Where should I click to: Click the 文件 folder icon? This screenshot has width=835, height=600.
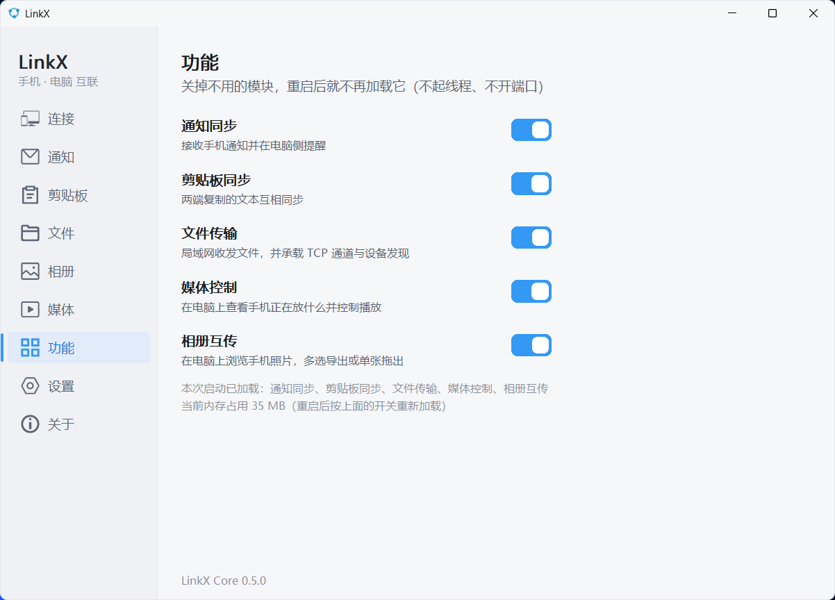click(30, 233)
